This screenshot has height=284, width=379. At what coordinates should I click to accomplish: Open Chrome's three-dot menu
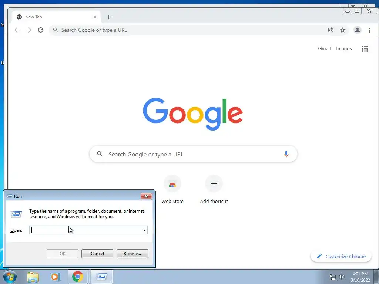[369, 30]
